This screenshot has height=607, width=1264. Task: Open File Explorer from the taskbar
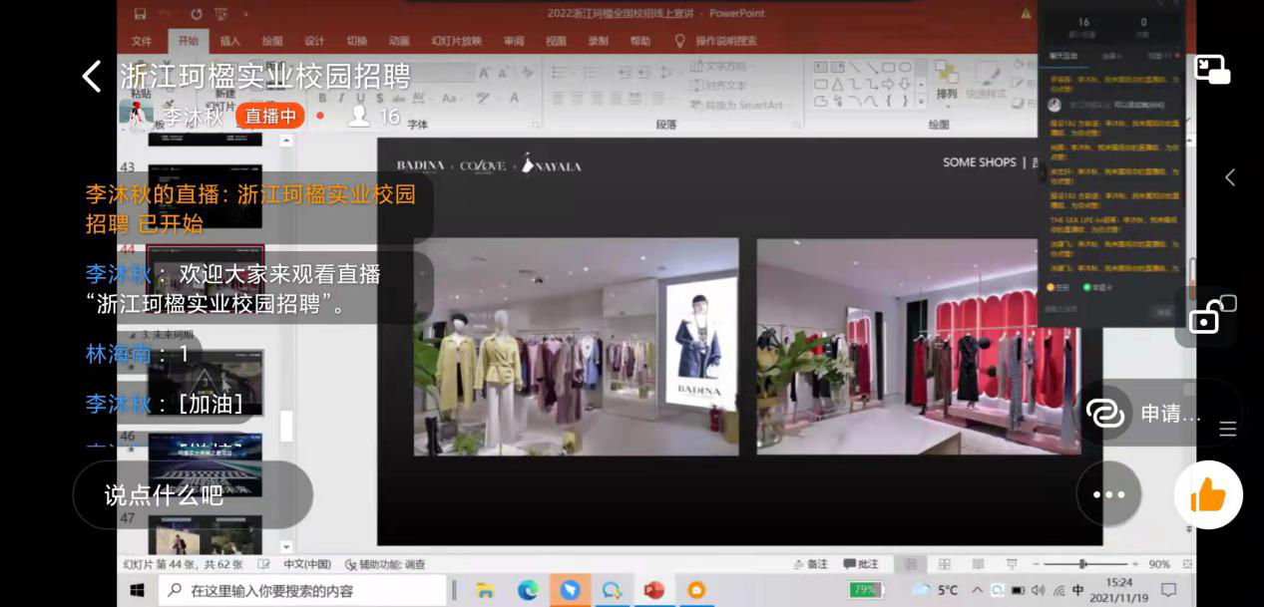(486, 590)
